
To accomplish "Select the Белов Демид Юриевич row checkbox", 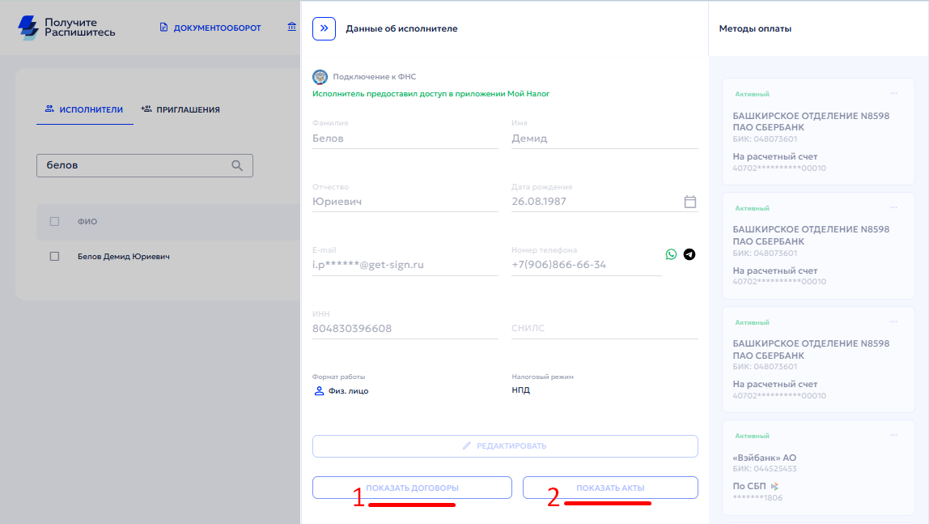I will coord(55,256).
